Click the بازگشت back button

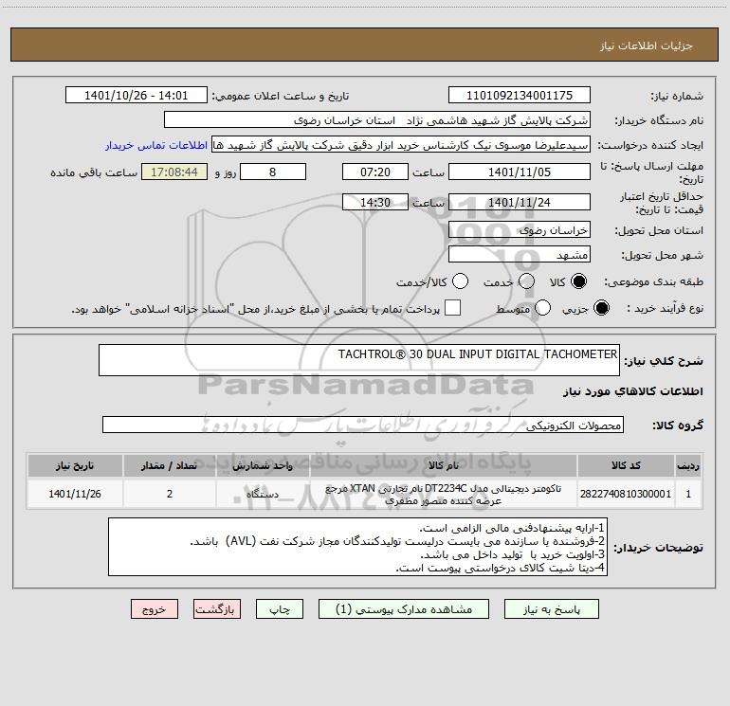click(217, 609)
